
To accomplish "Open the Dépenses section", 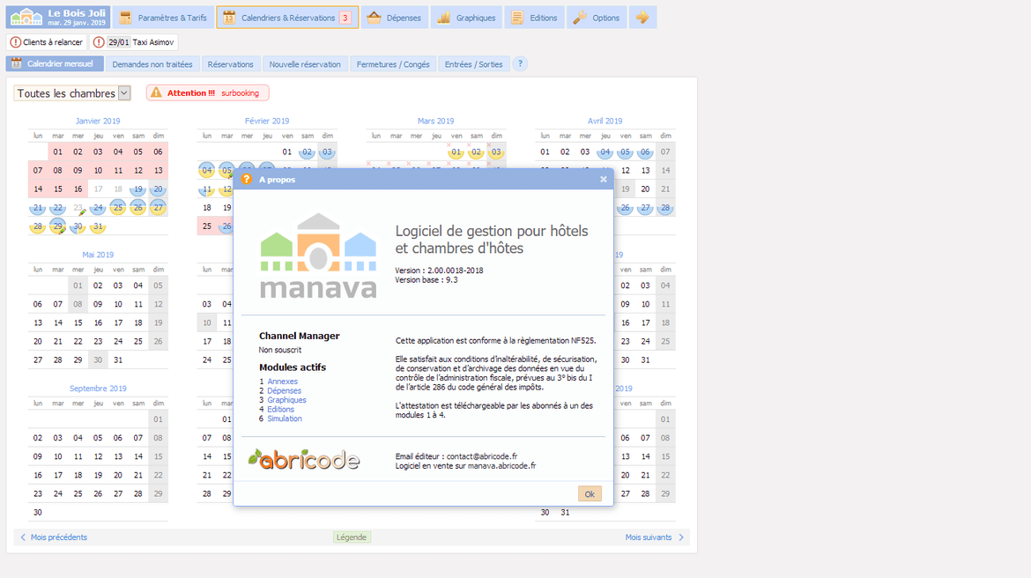I will click(394, 18).
